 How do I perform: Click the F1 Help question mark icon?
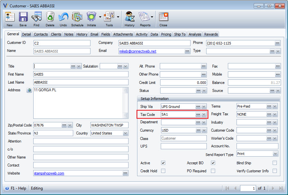(x=7, y=188)
